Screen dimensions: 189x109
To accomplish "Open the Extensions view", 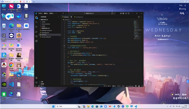I will [x=36, y=36].
